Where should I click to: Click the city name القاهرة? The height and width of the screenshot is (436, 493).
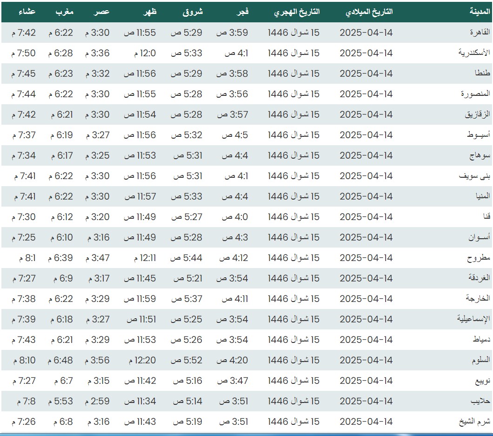pyautogui.click(x=480, y=33)
